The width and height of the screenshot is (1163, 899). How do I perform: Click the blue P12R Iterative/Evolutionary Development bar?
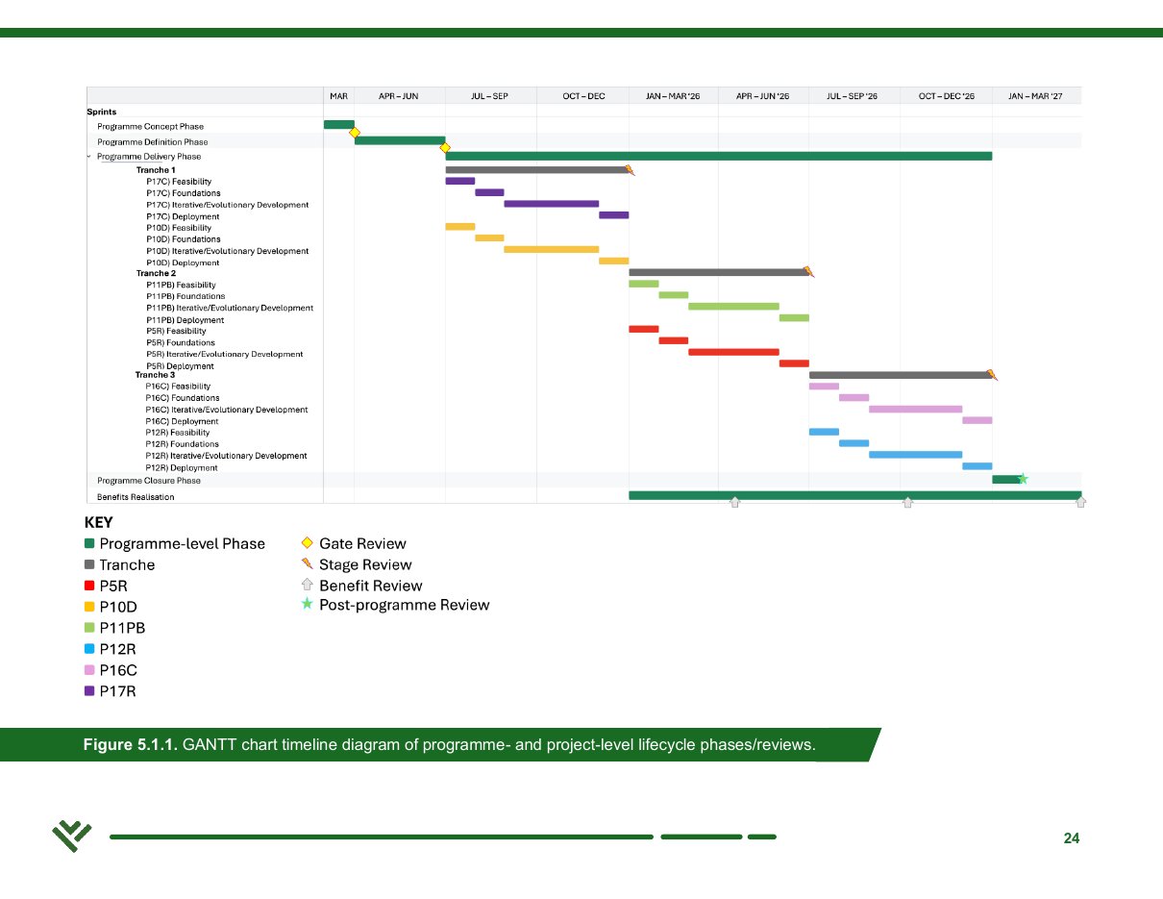coord(916,455)
